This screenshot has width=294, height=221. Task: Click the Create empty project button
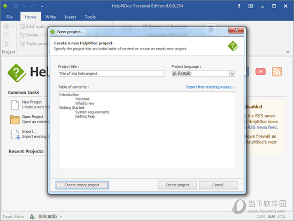[82, 185]
